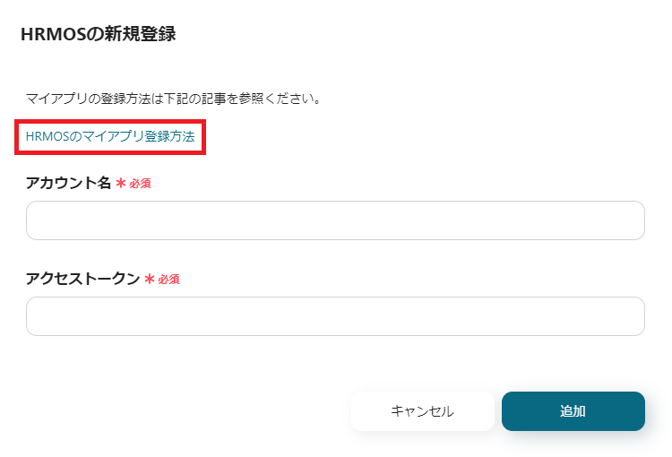Click the 追加 button
672x457 pixels.
[573, 411]
